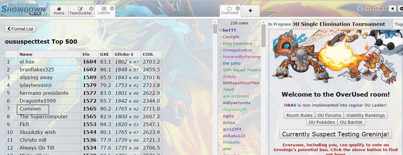This screenshot has width=403, height=155.
Task: Open user aj112354 in user list
Action: pos(232,129)
